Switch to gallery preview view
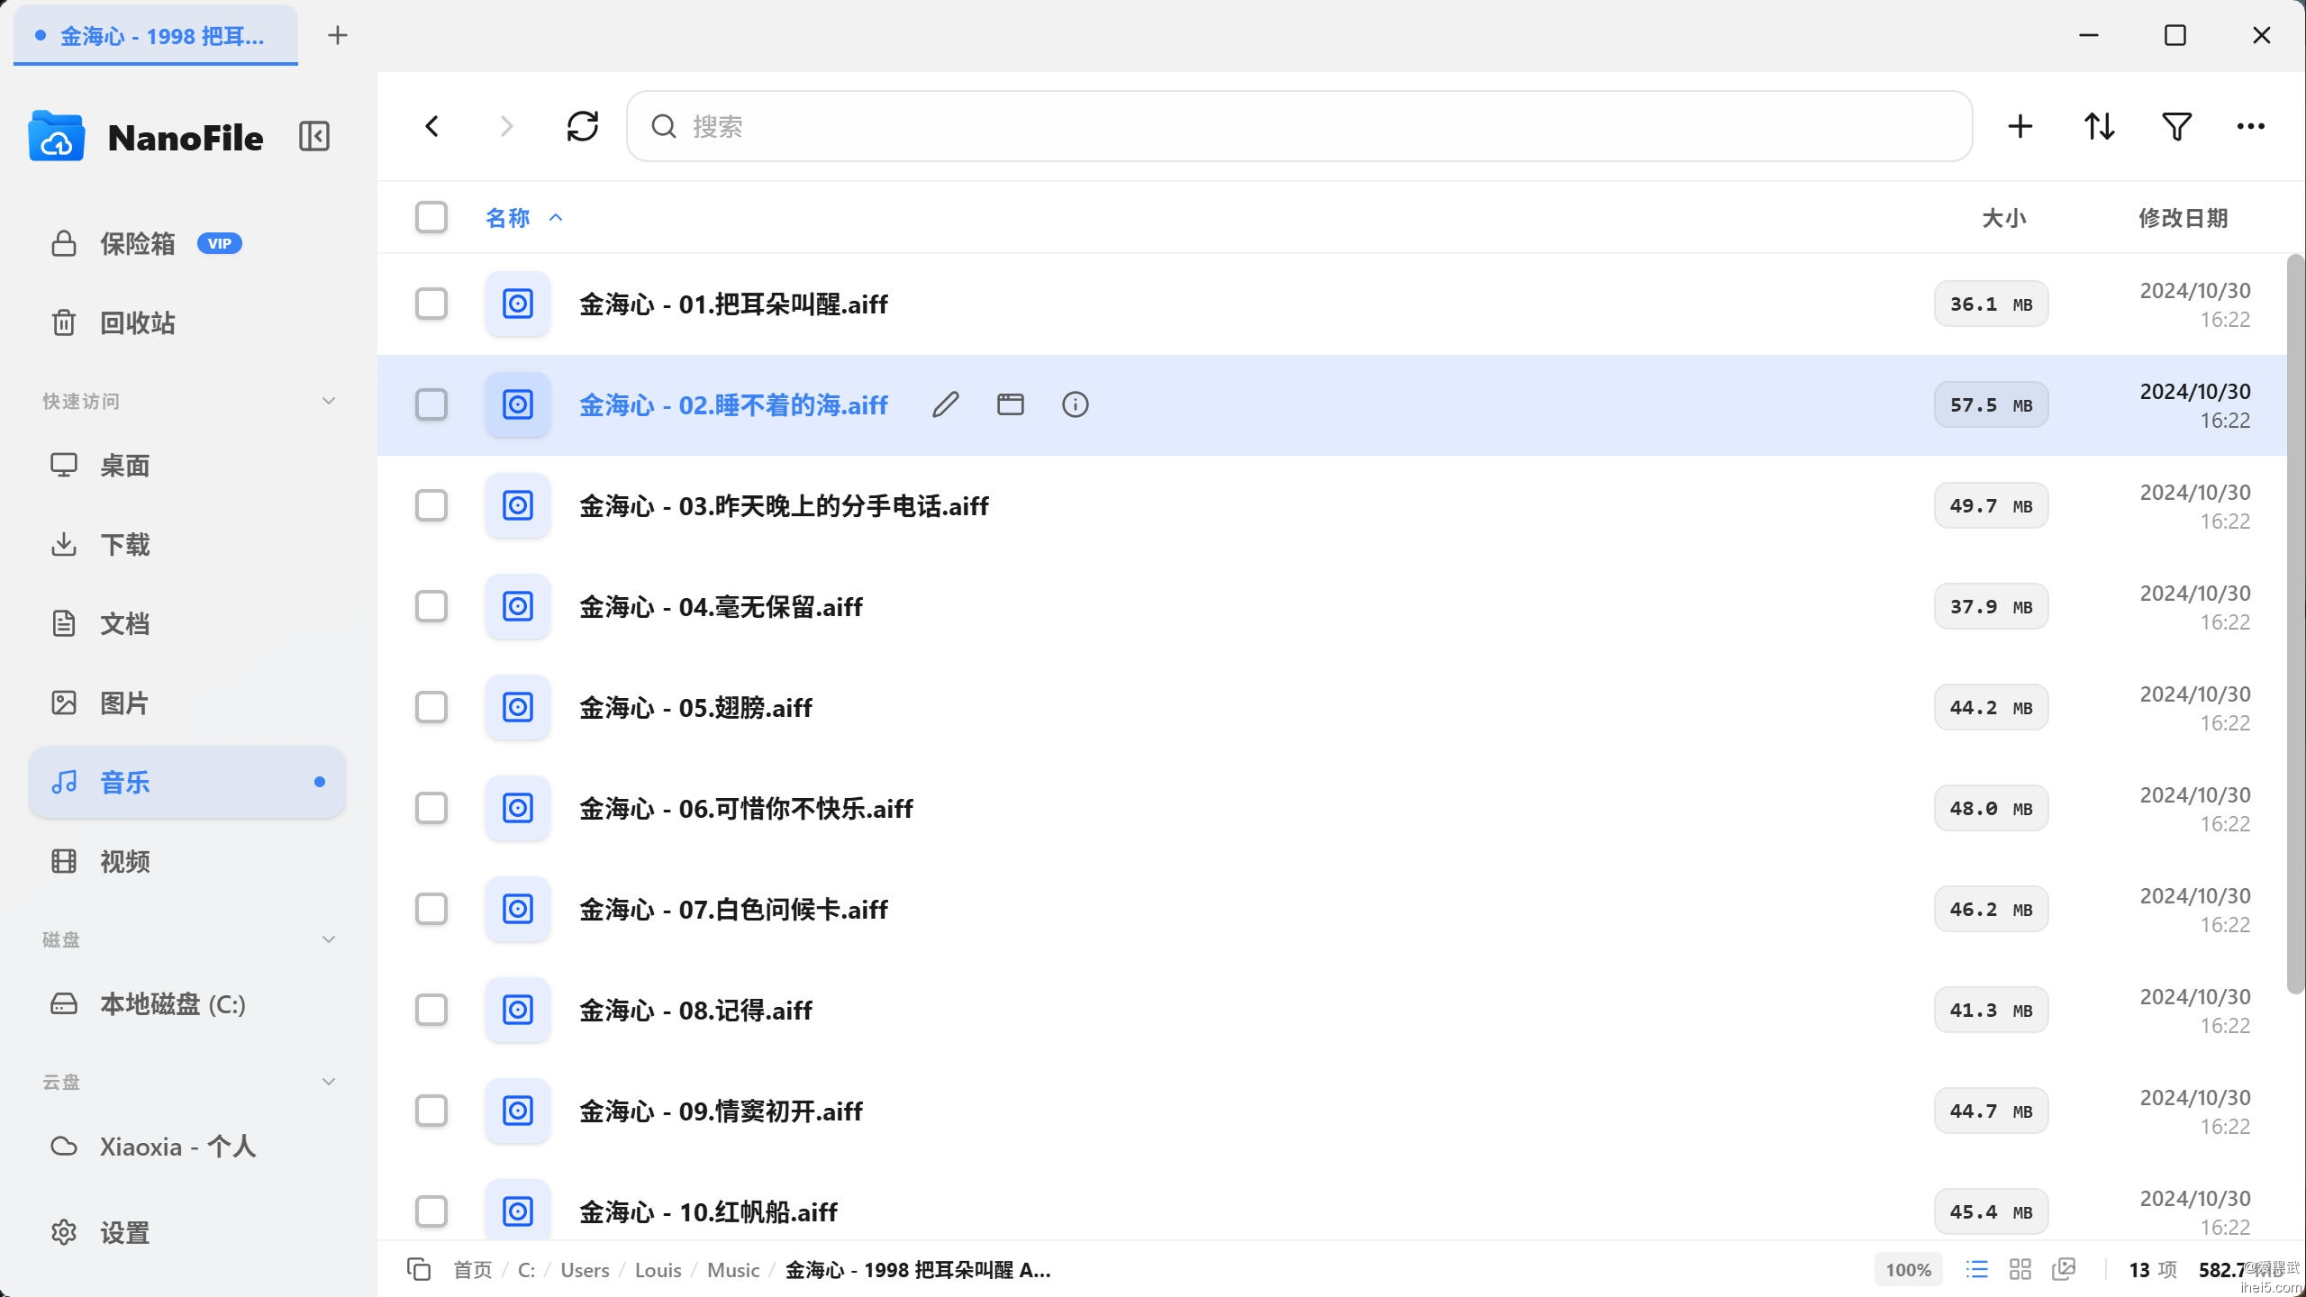2306x1297 pixels. pyautogui.click(x=2064, y=1269)
